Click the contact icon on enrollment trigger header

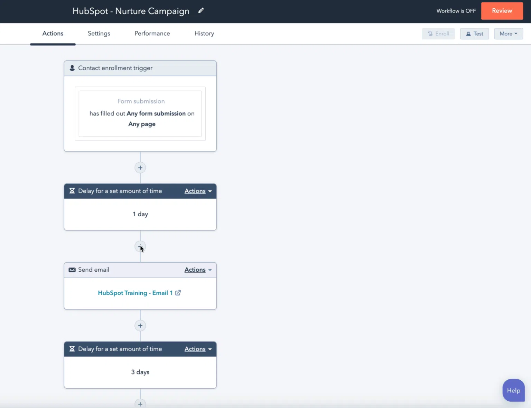tap(72, 68)
